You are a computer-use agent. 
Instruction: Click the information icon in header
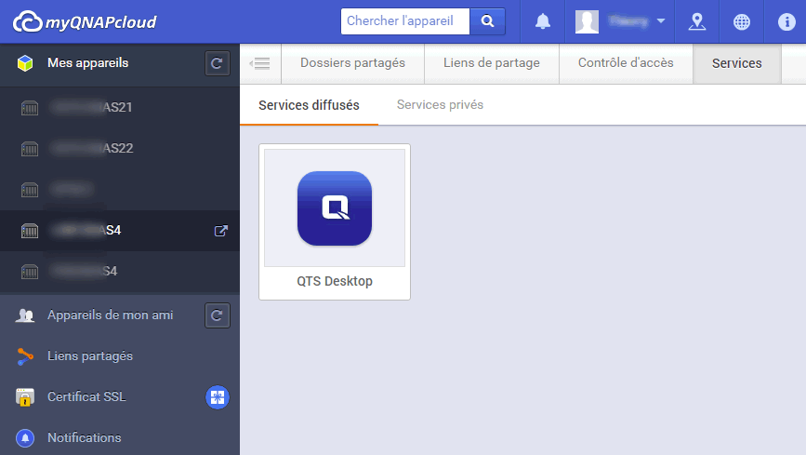[786, 21]
